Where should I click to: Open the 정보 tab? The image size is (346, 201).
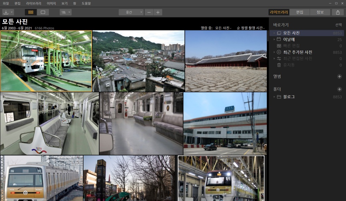(x=320, y=12)
